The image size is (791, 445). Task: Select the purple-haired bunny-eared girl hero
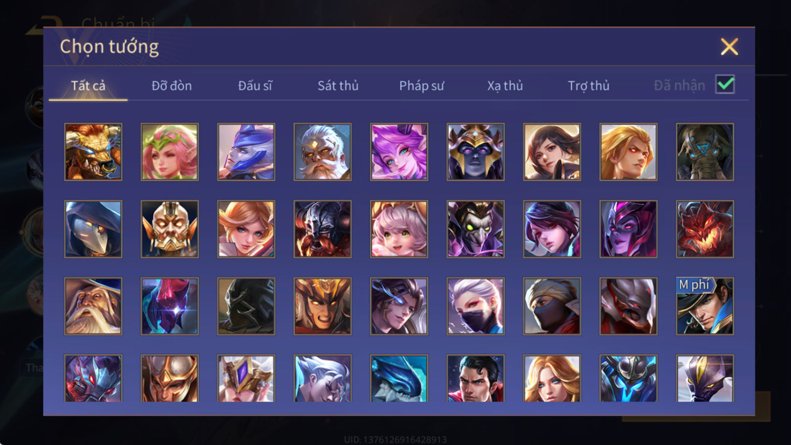[x=399, y=152]
